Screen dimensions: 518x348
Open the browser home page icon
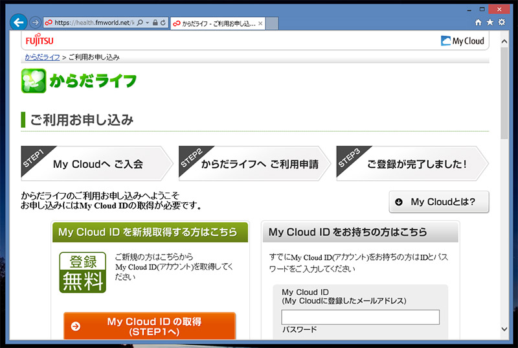[479, 22]
